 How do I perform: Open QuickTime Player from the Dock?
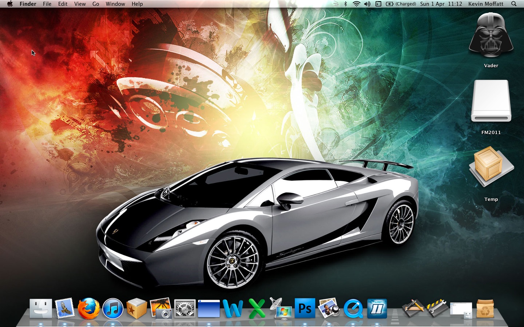353,309
